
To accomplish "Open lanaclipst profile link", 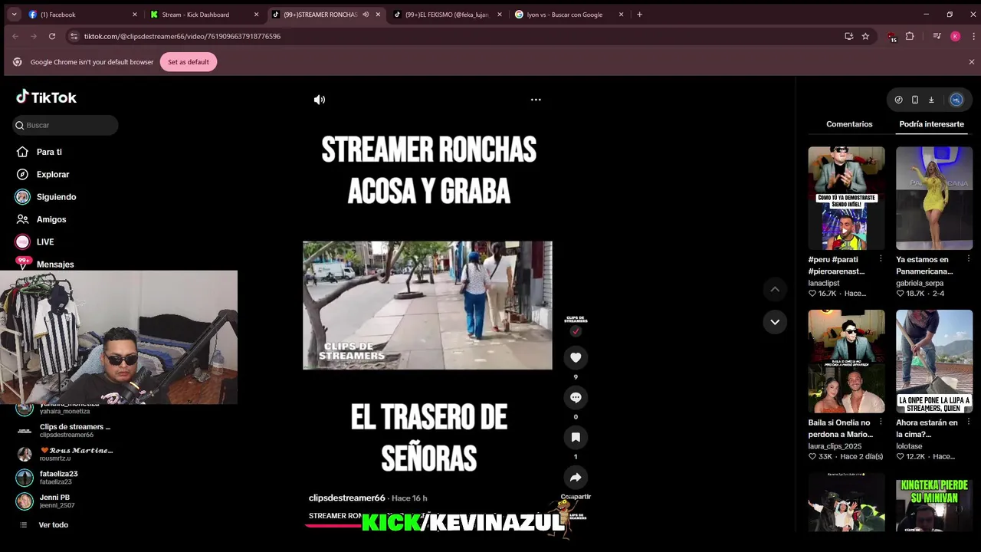I will pos(824,283).
